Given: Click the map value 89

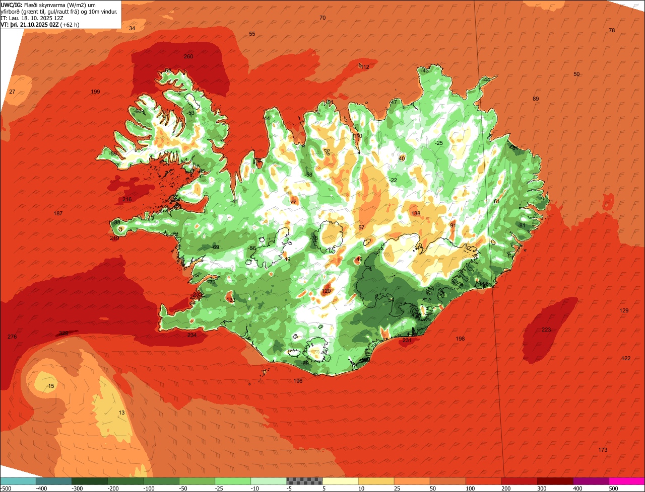Looking at the screenshot, I should 536,99.
